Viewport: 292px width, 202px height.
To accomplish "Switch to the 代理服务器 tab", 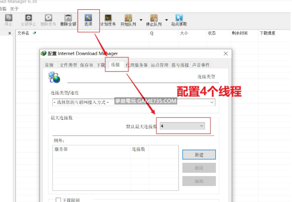I will [137, 65].
